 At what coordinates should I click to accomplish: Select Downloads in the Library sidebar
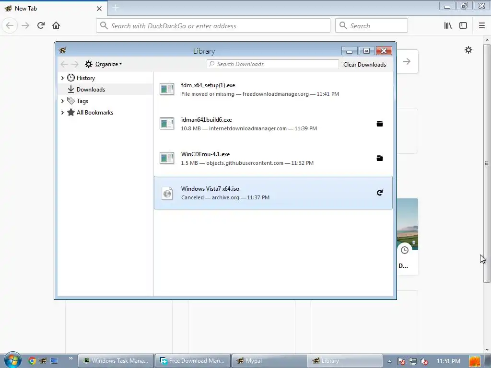click(105, 89)
